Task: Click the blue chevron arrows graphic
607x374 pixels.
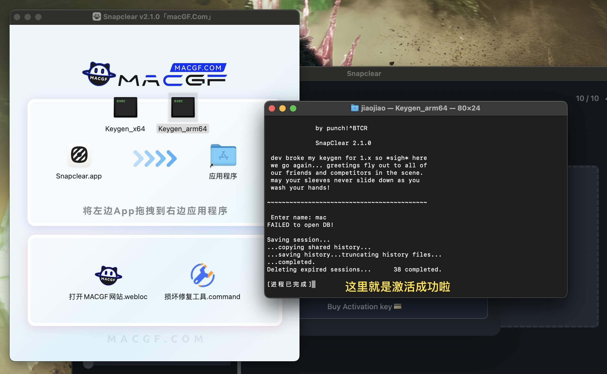Action: [x=155, y=158]
